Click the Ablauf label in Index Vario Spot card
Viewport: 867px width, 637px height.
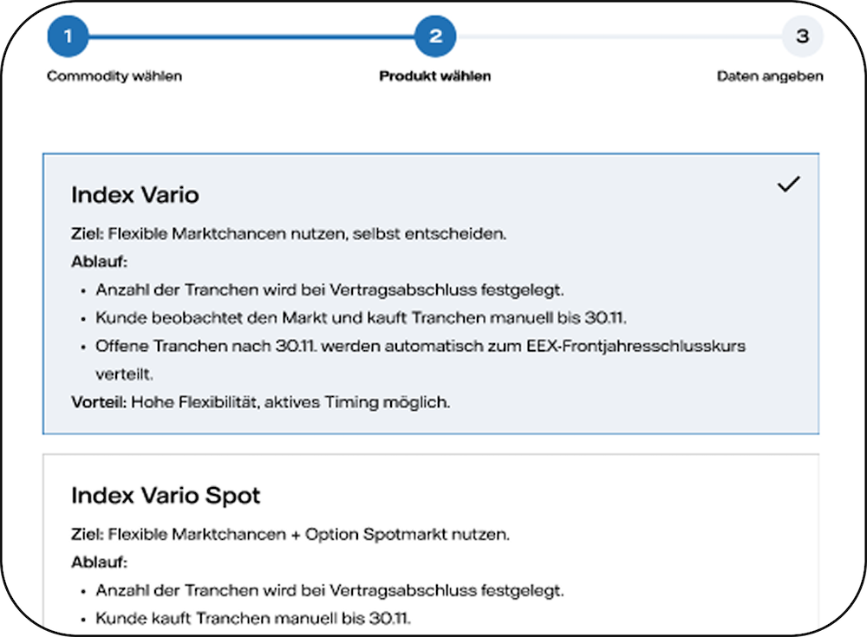99,562
